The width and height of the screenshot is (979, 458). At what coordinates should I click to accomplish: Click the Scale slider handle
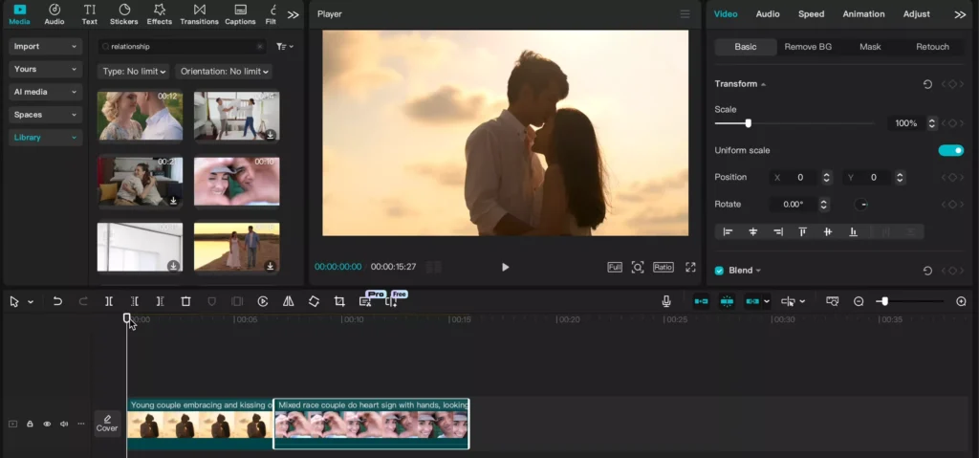(748, 123)
